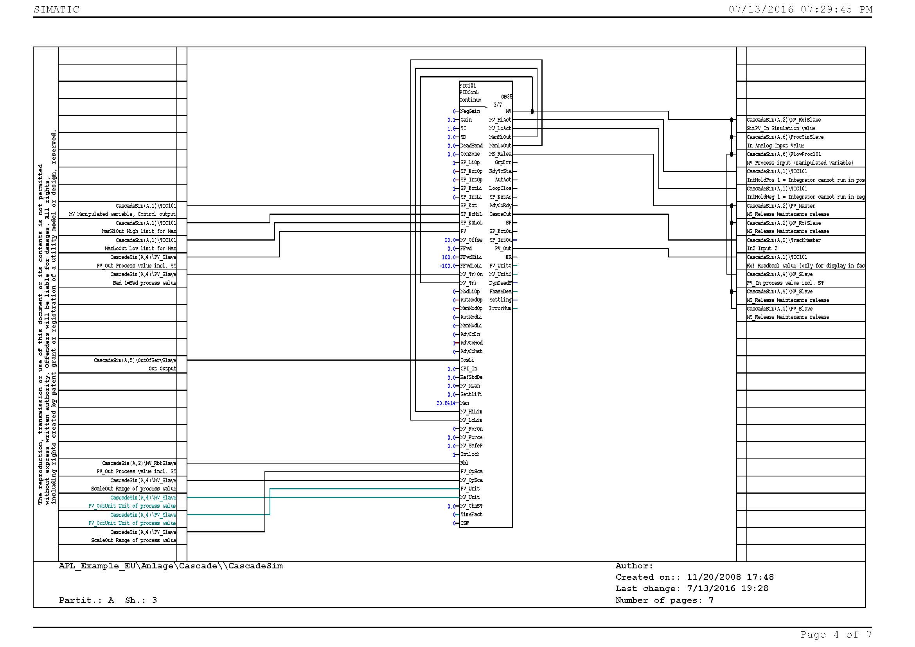Click the teal PV_Unit input pin
This screenshot has height=647, width=915.
pyautogui.click(x=470, y=489)
